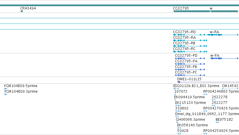Screen dimensions: 239x135
Task: Click the GM14592 EST label
Action: [x=231, y=86]
